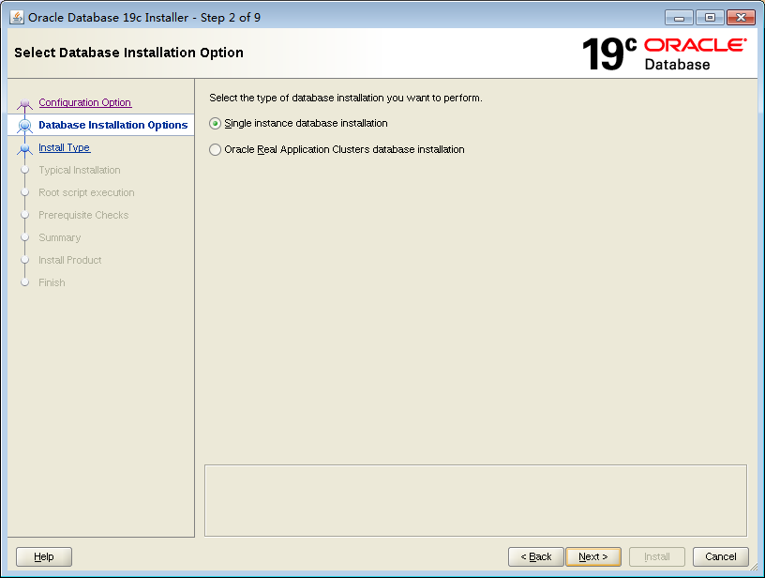Click the highlighted Database Installation Options step

click(112, 125)
